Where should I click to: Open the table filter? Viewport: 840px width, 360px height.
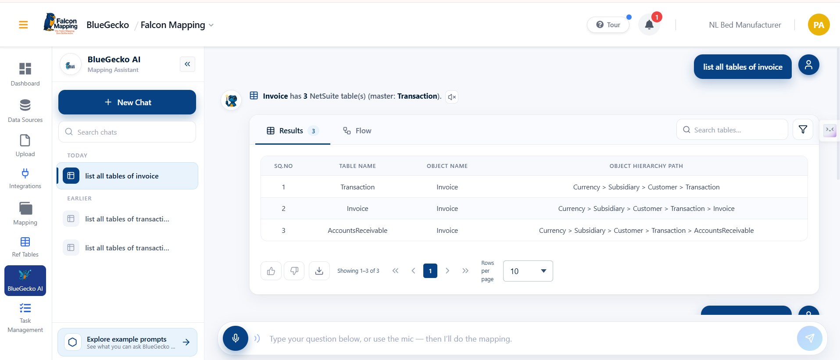(803, 129)
